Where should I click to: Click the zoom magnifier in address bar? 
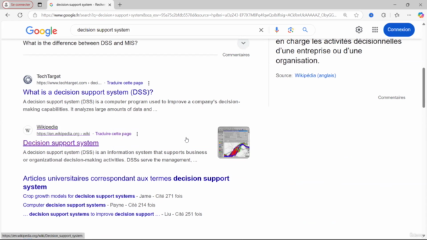click(345, 15)
